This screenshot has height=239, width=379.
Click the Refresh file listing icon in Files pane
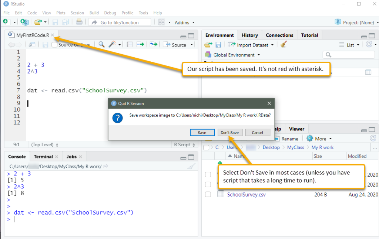click(373, 139)
